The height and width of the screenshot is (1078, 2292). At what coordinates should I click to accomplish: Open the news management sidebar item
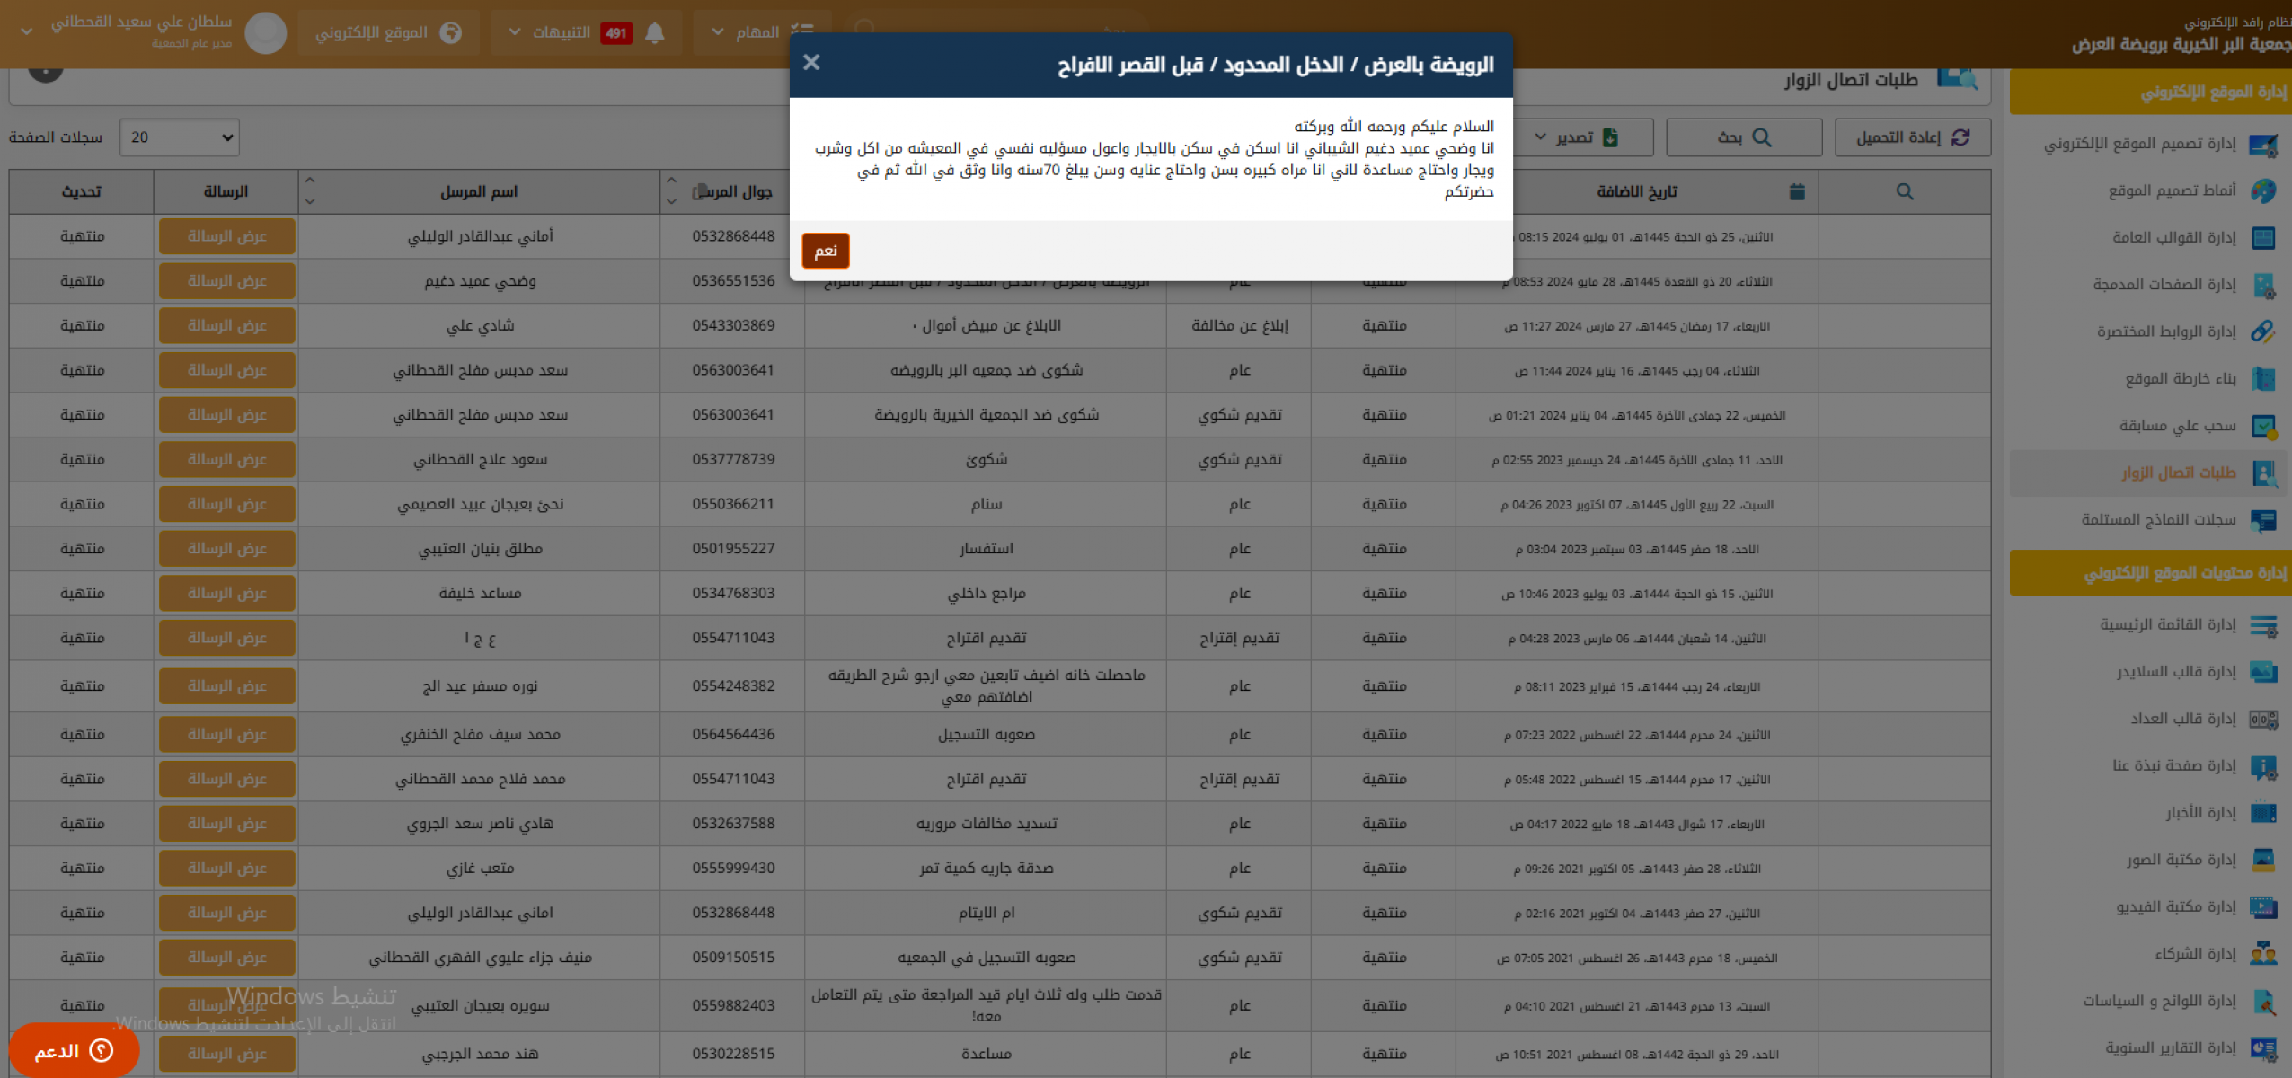2199,813
